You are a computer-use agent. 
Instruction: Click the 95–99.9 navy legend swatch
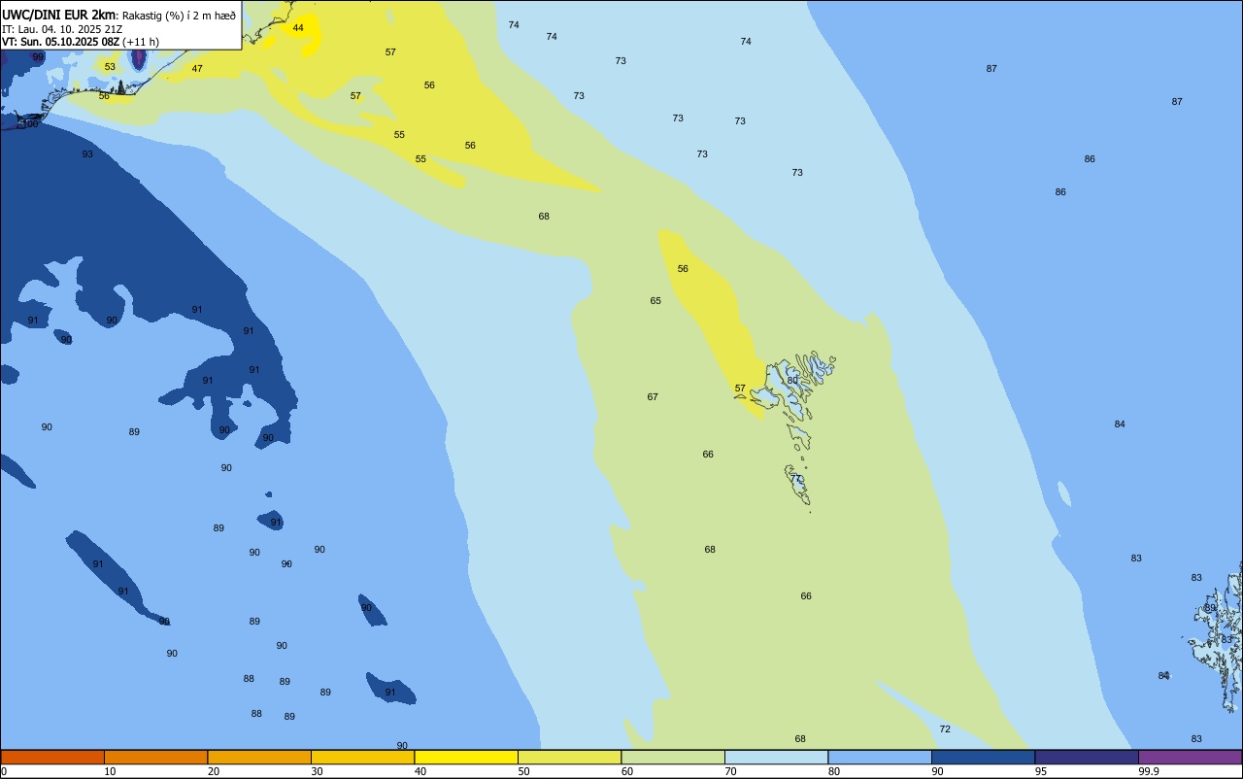click(x=1087, y=757)
